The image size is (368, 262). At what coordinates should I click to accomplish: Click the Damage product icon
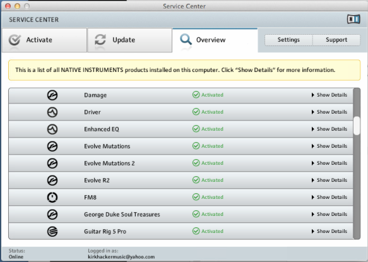click(52, 95)
